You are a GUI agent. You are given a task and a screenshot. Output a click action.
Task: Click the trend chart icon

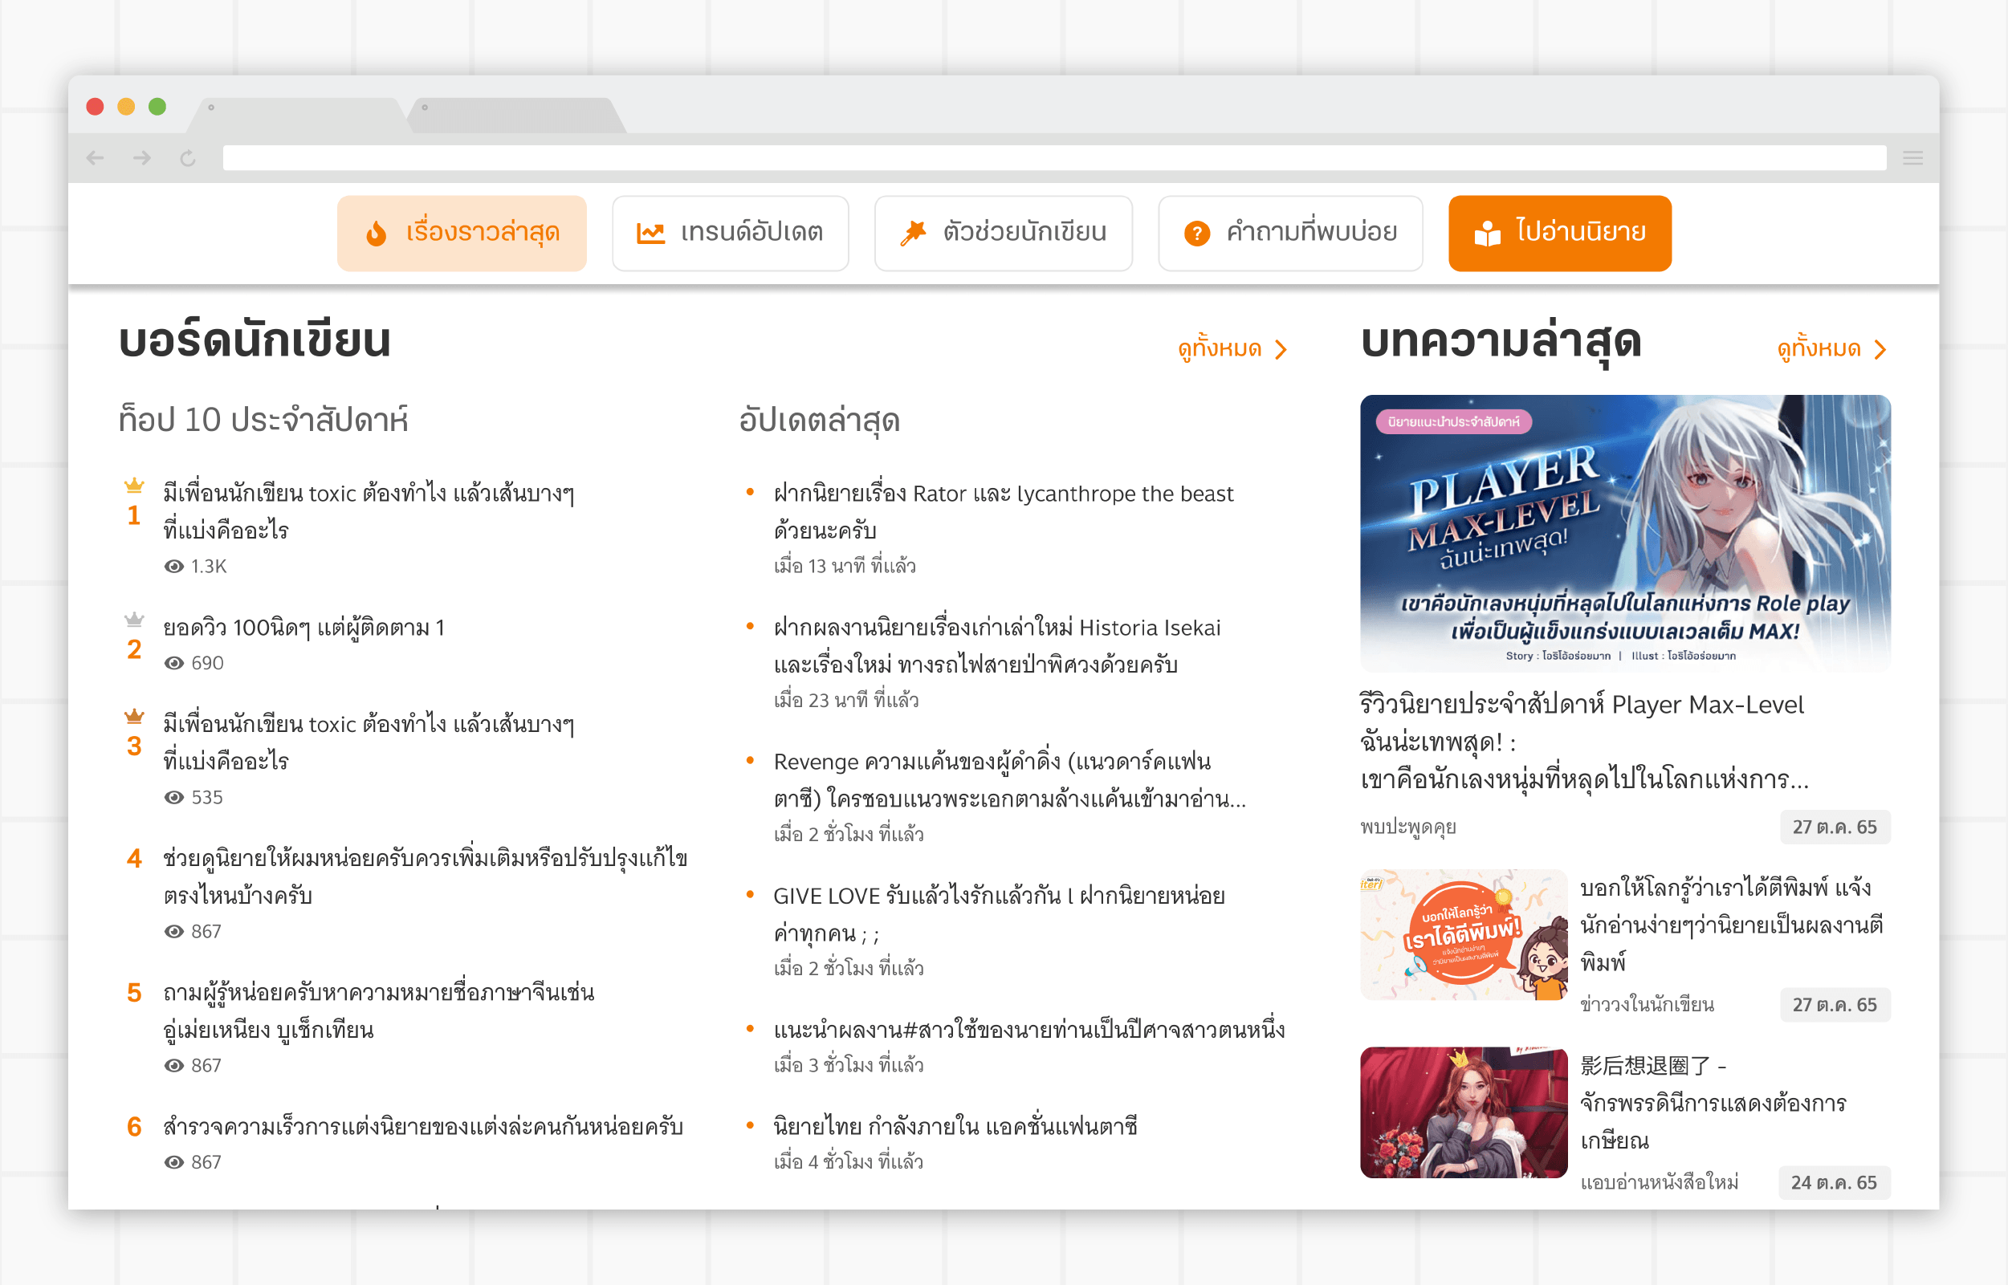(650, 233)
